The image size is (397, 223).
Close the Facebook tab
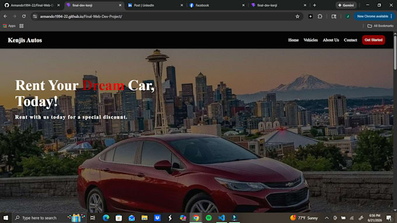click(x=243, y=5)
